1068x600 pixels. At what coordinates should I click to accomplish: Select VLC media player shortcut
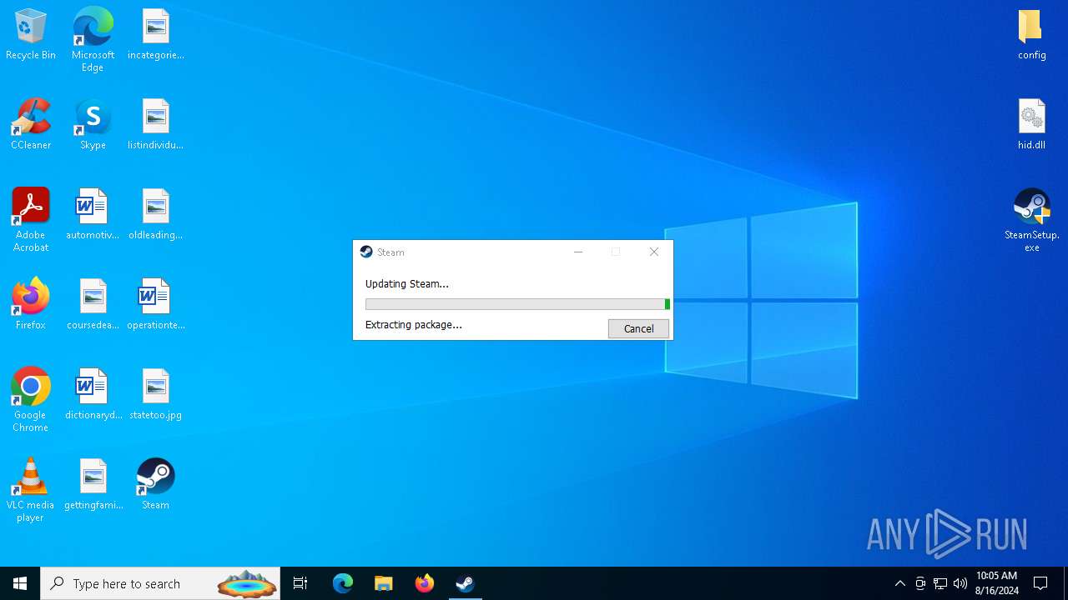click(31, 490)
